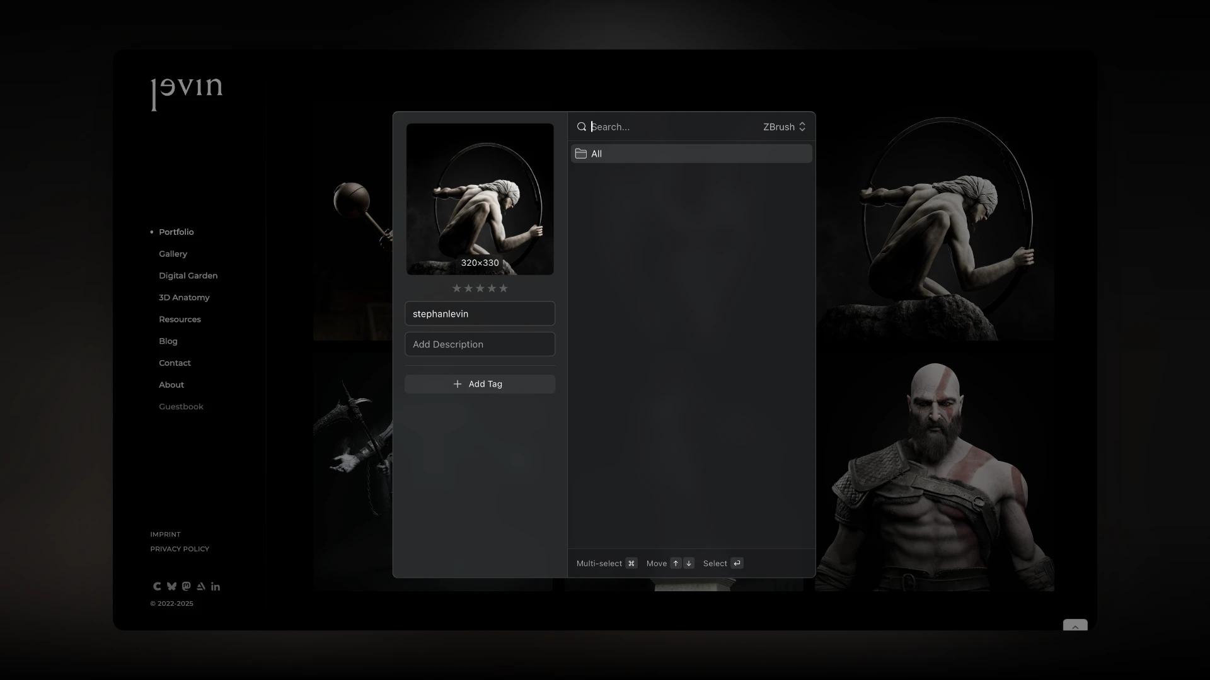Viewport: 1210px width, 680px height.
Task: Click the Add Tag button
Action: [x=480, y=384]
